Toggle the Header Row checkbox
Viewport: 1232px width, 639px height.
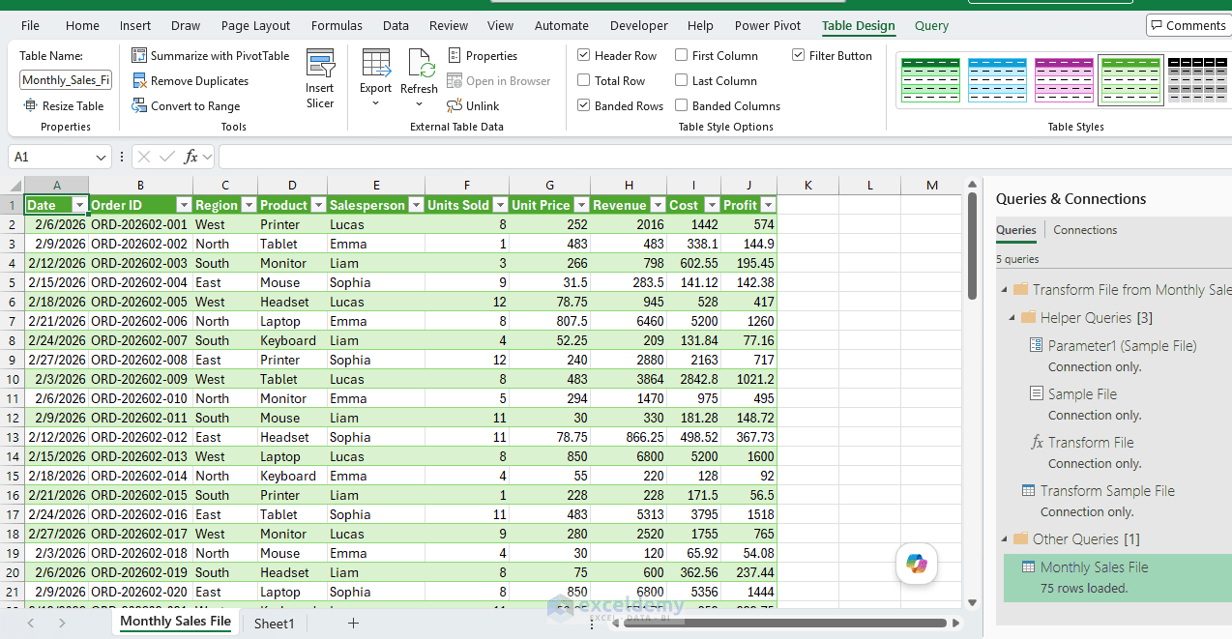click(584, 56)
